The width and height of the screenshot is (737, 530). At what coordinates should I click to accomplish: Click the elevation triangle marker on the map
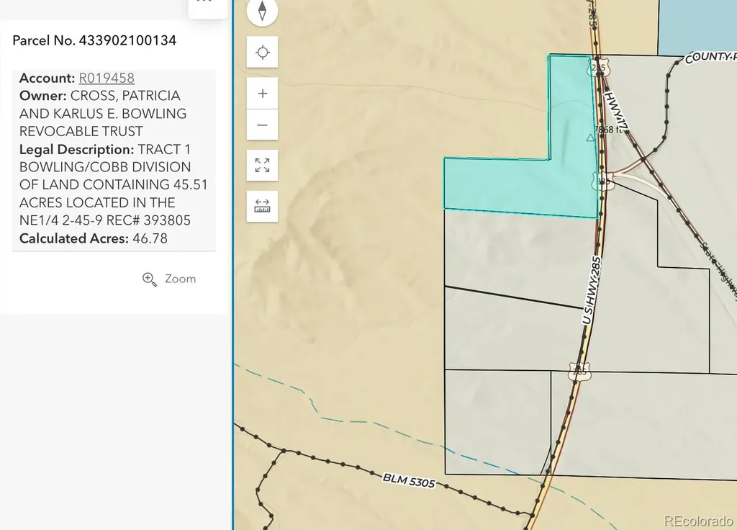click(x=590, y=138)
